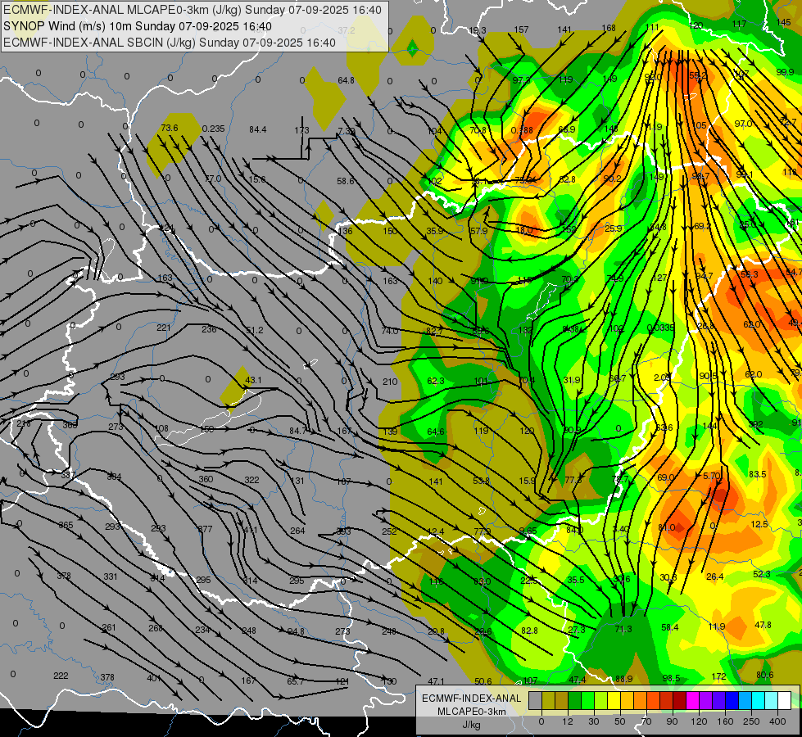Screen dimensions: 802x737
Task: Click the map value 99.9
Action: point(785,72)
